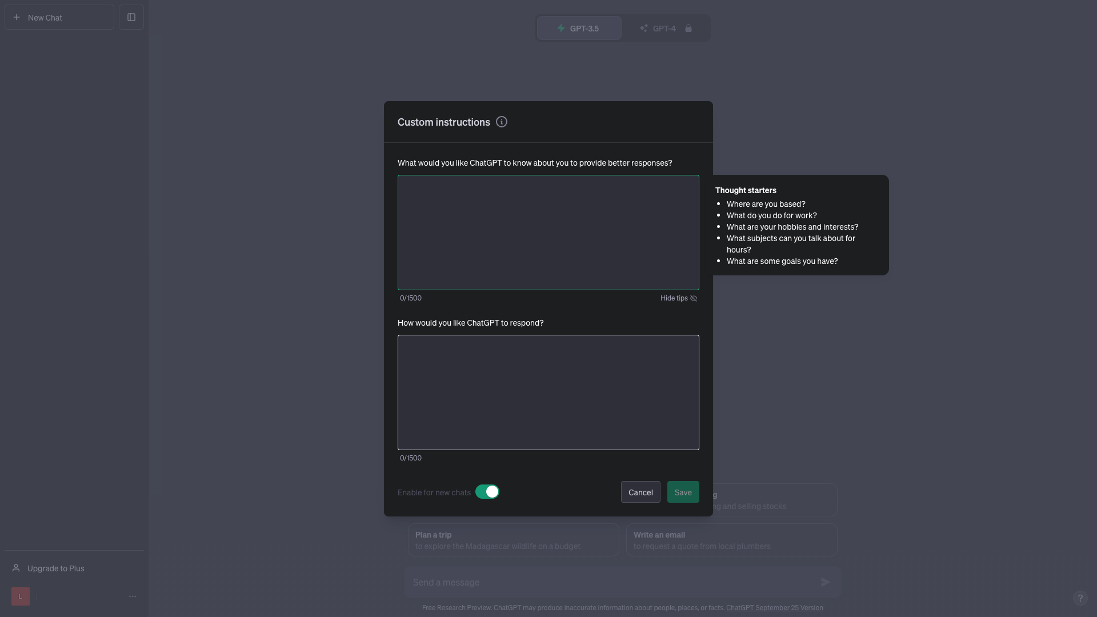The image size is (1097, 617).
Task: Click the help question mark icon
Action: (x=1080, y=598)
